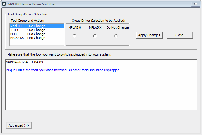Click the blue 'Plug in ONLY' message
Viewport: 202px width, 135px height.
click(x=63, y=70)
